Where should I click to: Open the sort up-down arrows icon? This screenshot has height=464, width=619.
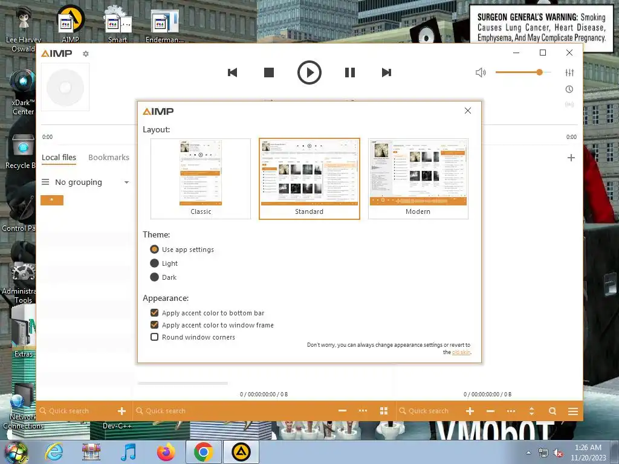[x=531, y=411]
